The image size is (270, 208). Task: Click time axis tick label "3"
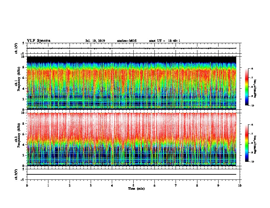pos(91,186)
